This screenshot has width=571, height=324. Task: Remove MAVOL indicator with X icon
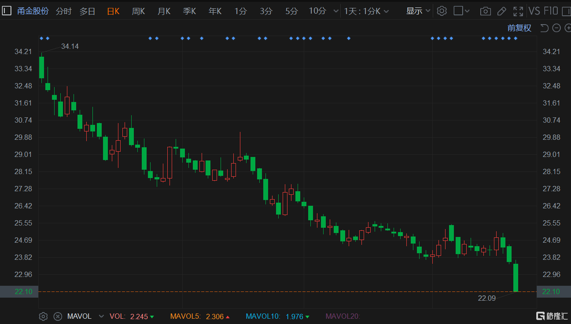(x=58, y=316)
